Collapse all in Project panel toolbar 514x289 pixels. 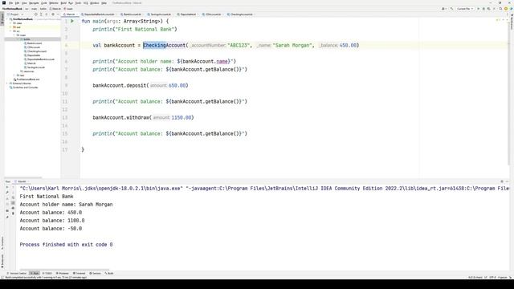tap(47, 14)
